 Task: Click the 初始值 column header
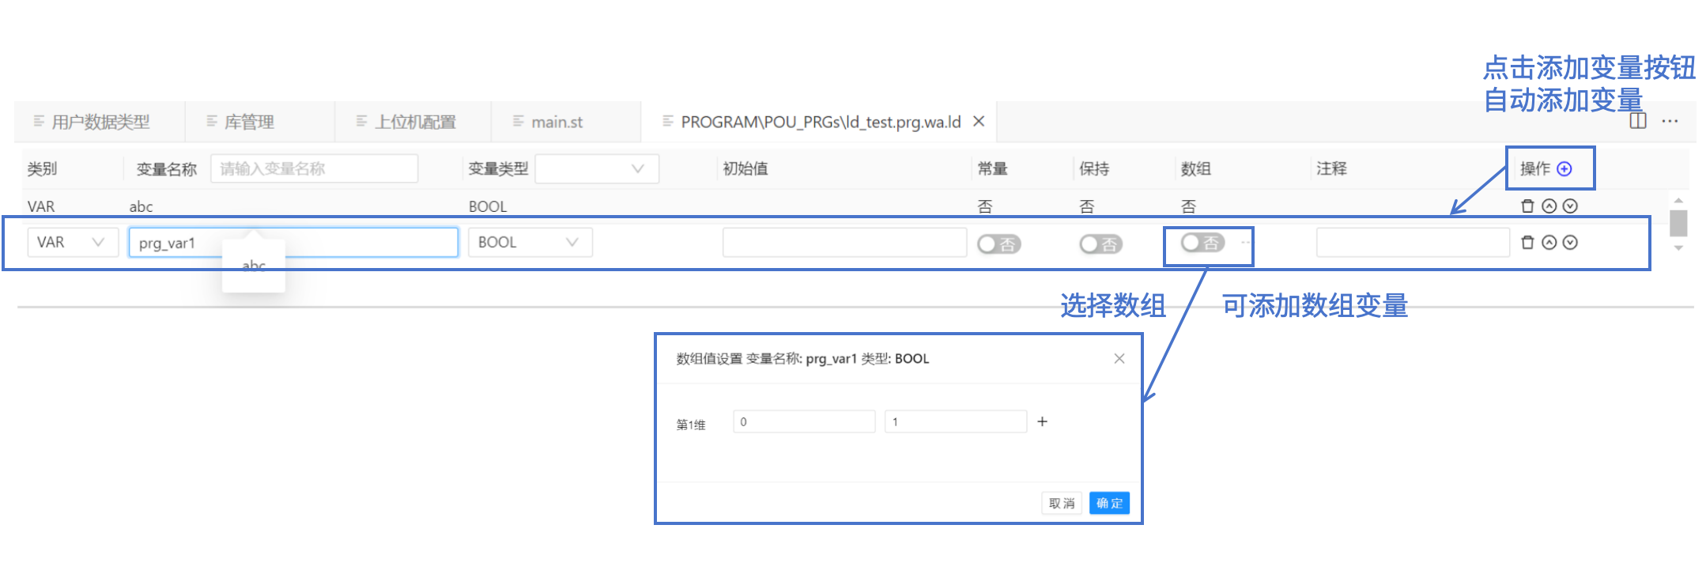745,168
